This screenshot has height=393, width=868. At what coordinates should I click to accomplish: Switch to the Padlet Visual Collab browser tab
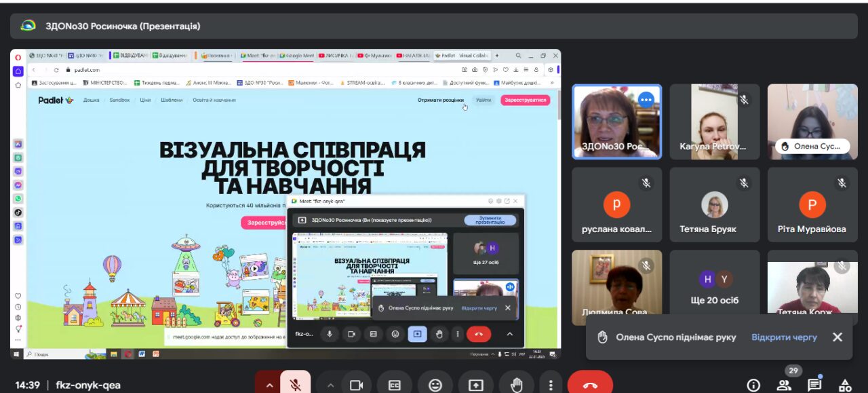click(462, 56)
